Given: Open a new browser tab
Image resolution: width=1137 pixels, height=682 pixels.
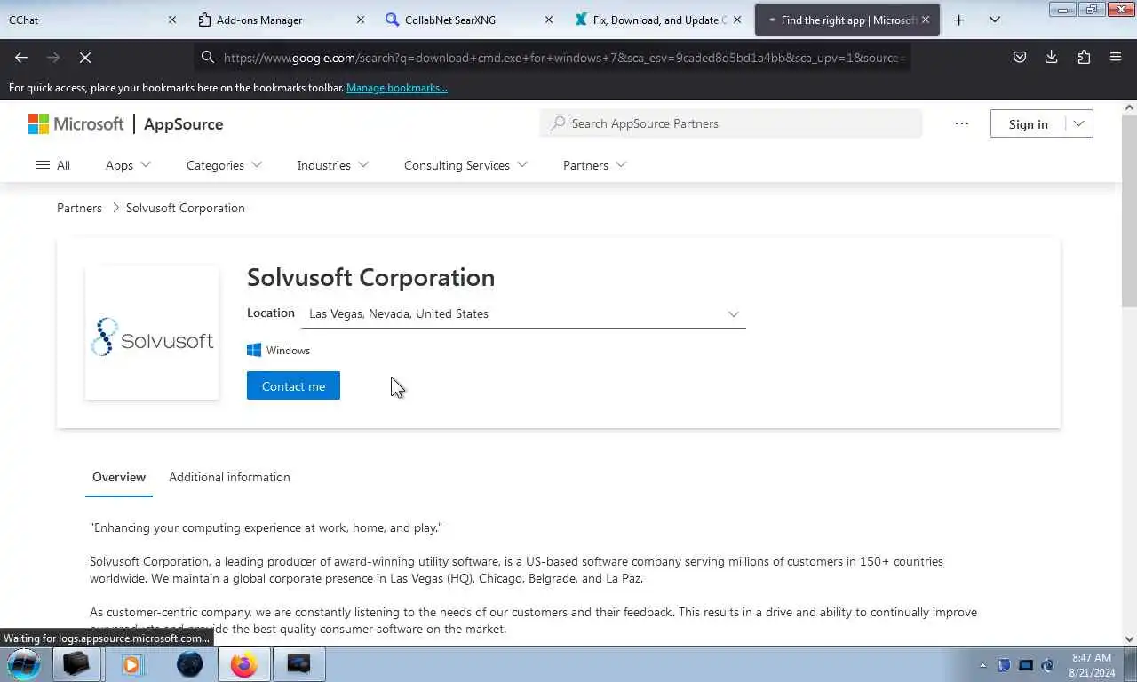Looking at the screenshot, I should click(x=959, y=20).
